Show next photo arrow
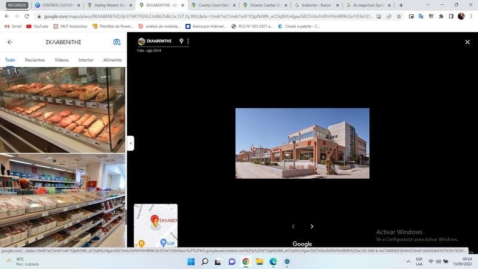The width and height of the screenshot is (478, 269). coord(311,227)
